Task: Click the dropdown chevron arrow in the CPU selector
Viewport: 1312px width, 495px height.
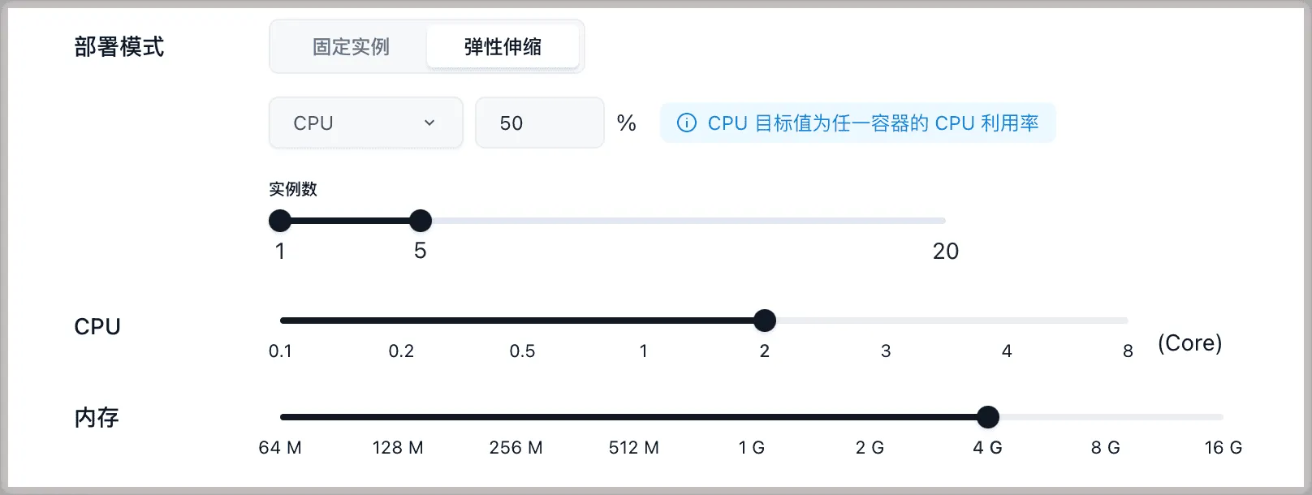Action: coord(429,123)
